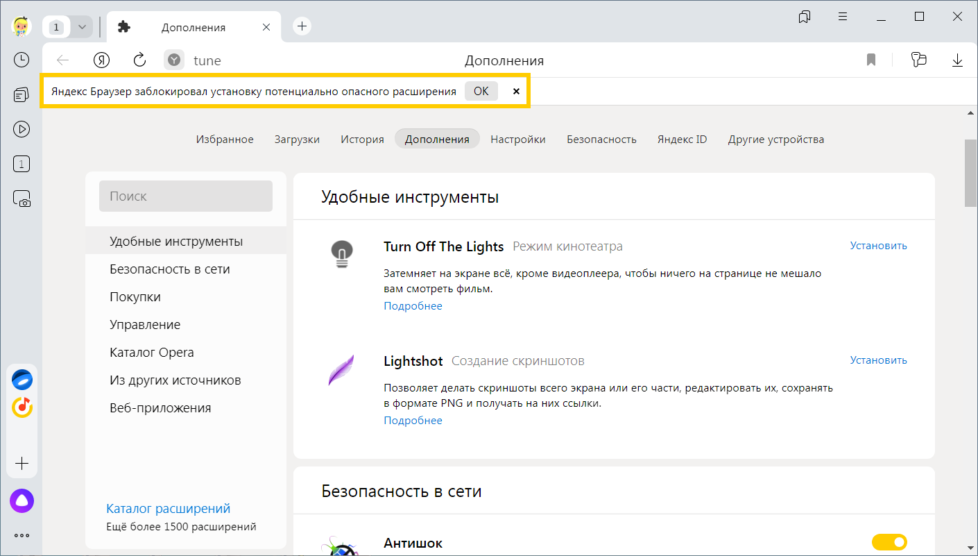The width and height of the screenshot is (978, 556).
Task: Launch Alice voice assistant icon
Action: coord(22,501)
